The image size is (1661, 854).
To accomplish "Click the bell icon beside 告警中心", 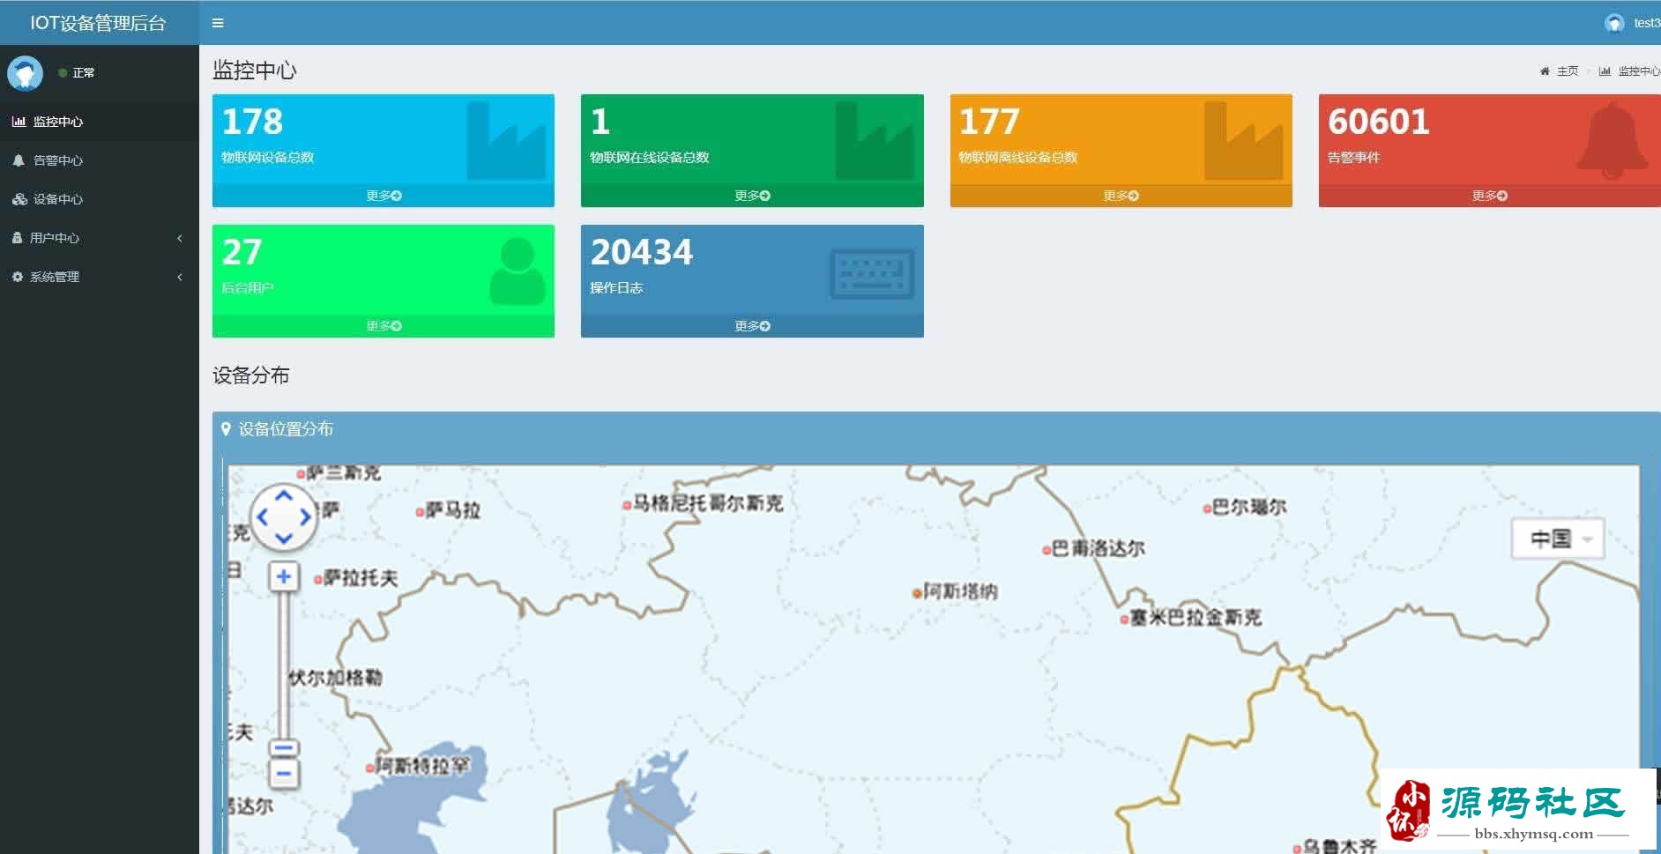I will click(19, 160).
